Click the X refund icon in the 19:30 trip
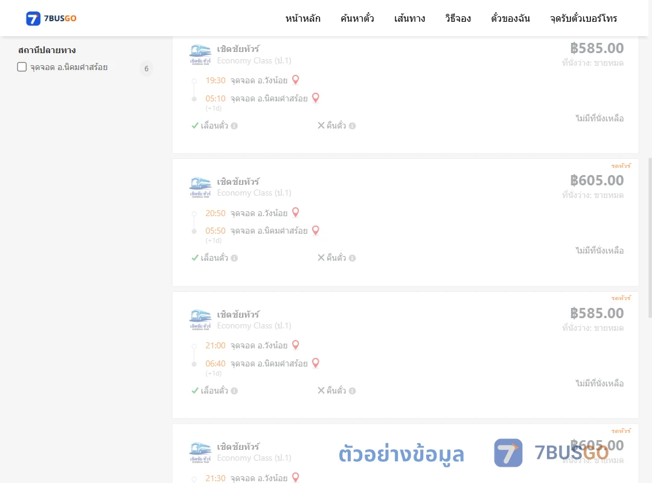The image size is (652, 483). pos(321,125)
